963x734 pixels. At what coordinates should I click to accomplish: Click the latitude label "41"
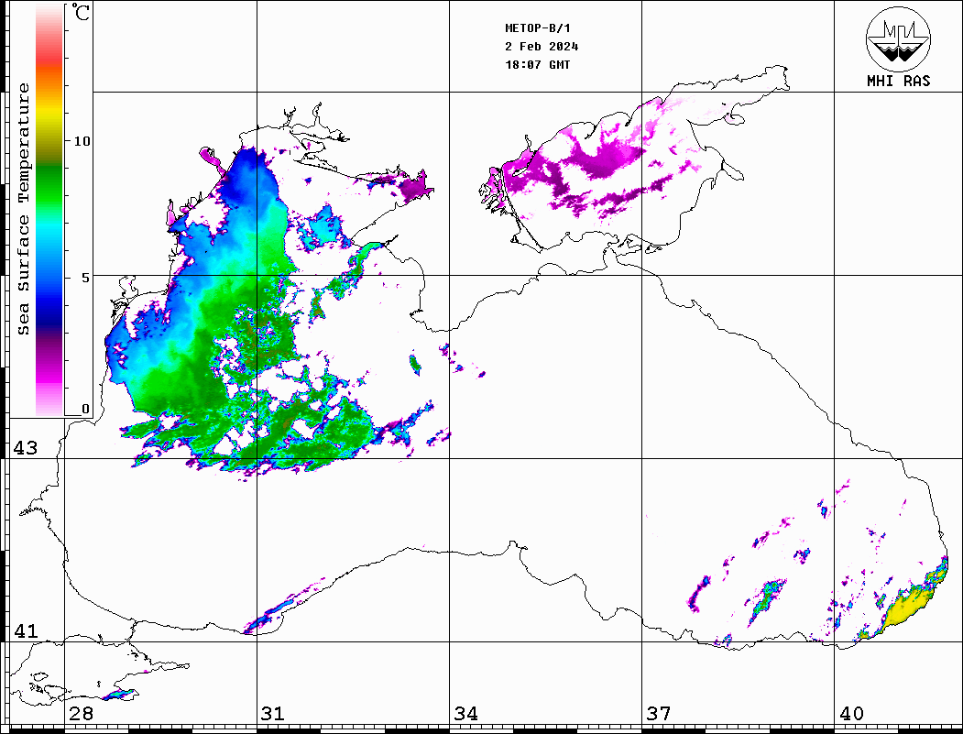(25, 630)
